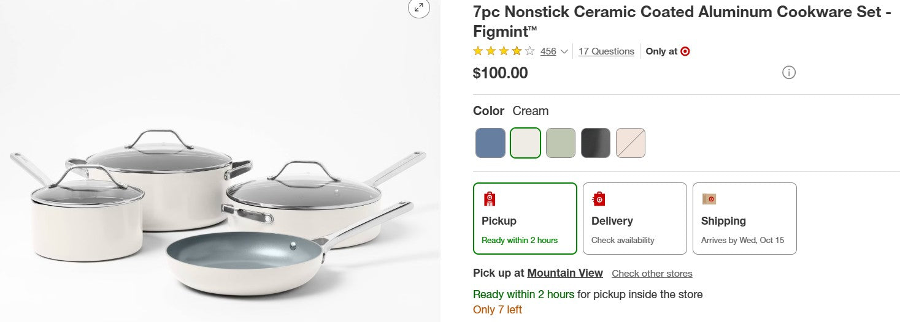This screenshot has width=900, height=322.
Task: Choose the Shipping fulfillment option
Action: [x=744, y=219]
